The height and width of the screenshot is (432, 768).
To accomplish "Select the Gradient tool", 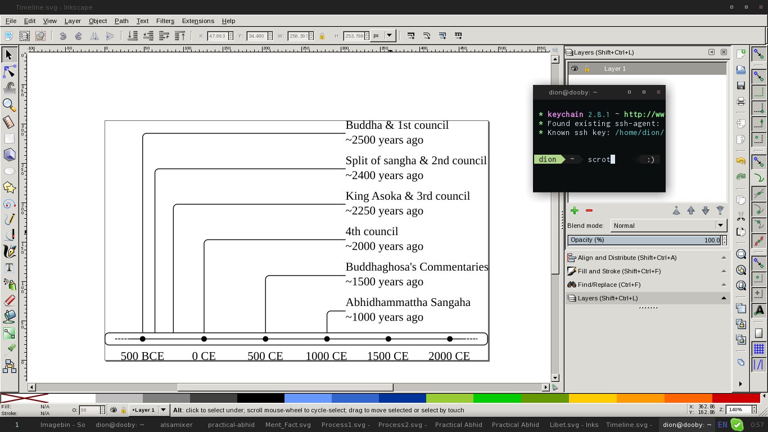I will tap(9, 333).
